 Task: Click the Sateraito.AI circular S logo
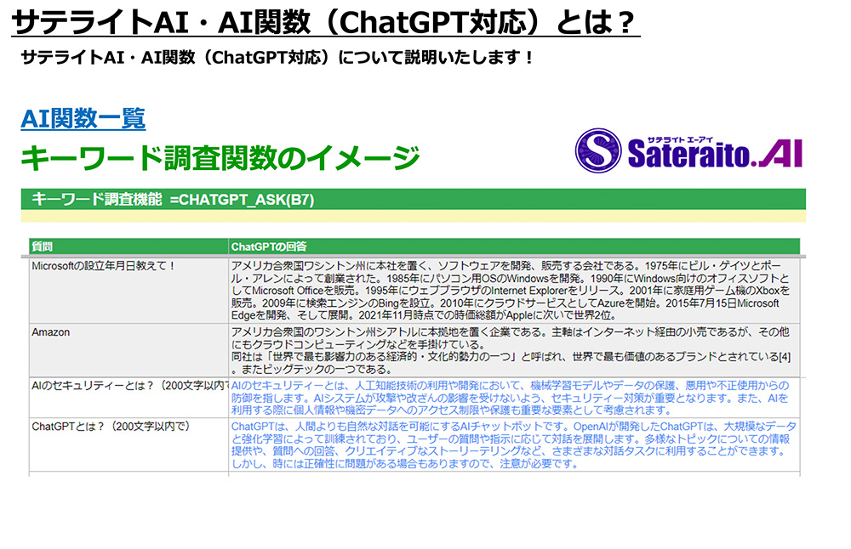pyautogui.click(x=598, y=150)
